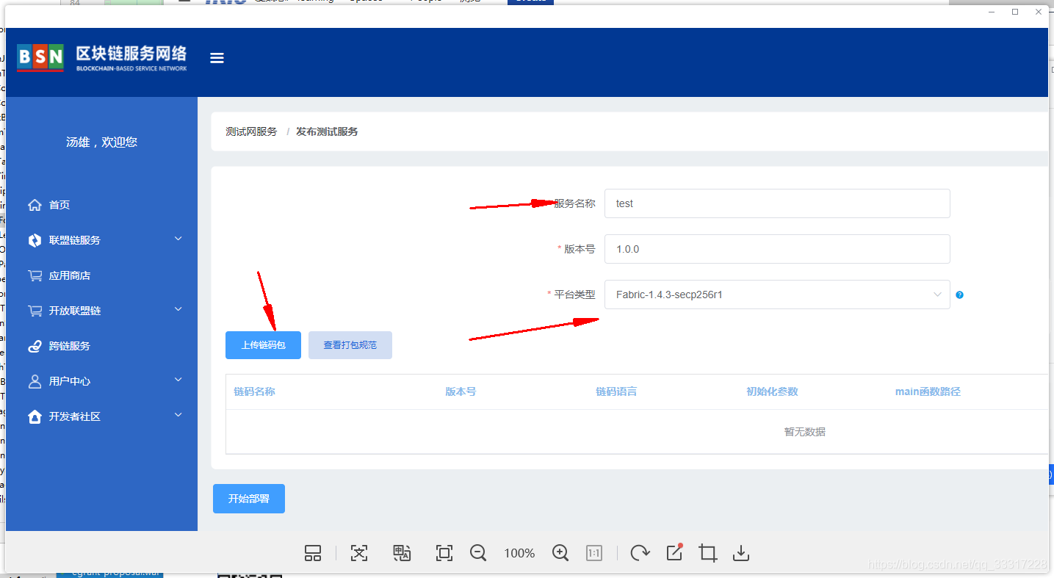Screen dimensions: 1054x578
Task: Expand the 联盟链服务 submenu chevron
Action: pyautogui.click(x=178, y=239)
